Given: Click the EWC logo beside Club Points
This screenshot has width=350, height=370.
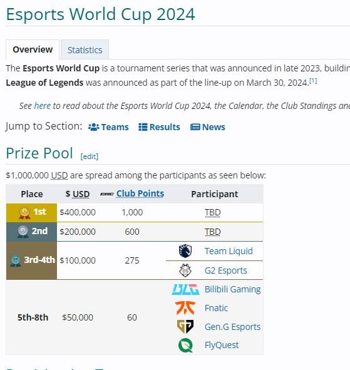Looking at the screenshot, I should [x=107, y=194].
